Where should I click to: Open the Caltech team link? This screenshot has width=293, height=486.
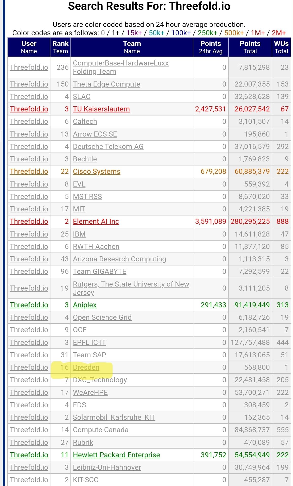85,121
